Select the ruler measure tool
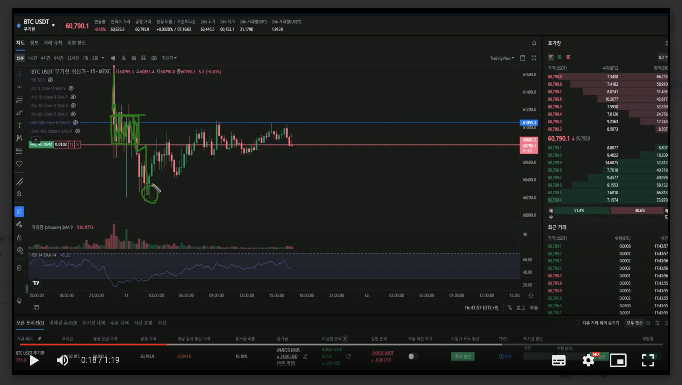The image size is (682, 385). pos(19,182)
